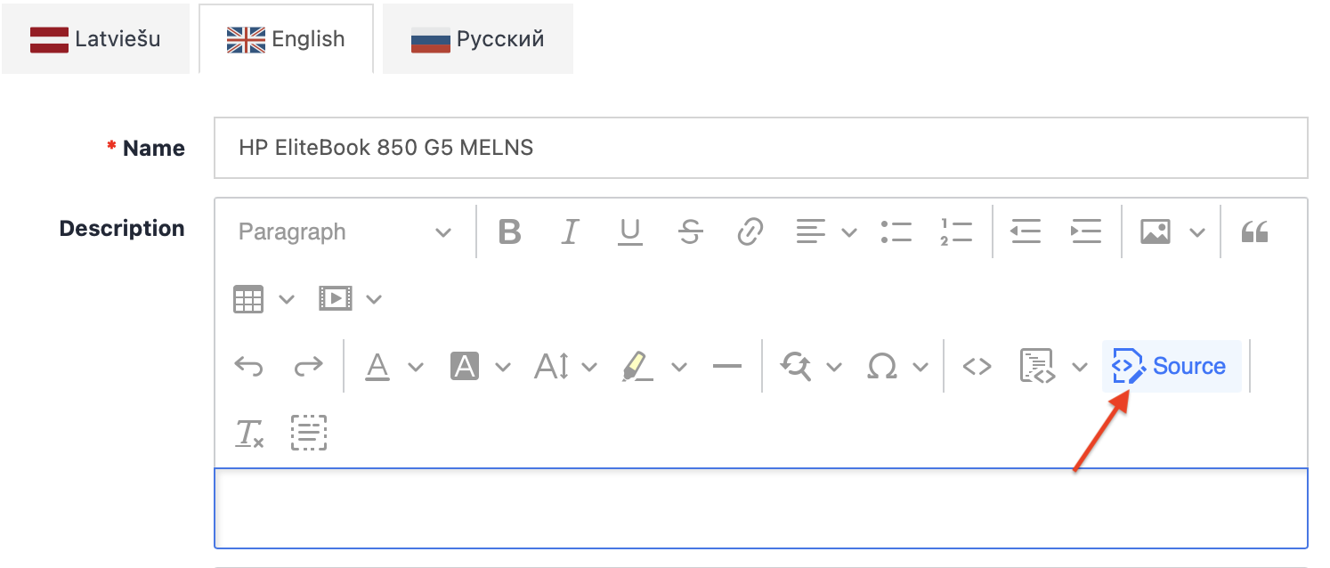Undo the last edit
Screen dimensions: 1330x568
pyautogui.click(x=248, y=366)
